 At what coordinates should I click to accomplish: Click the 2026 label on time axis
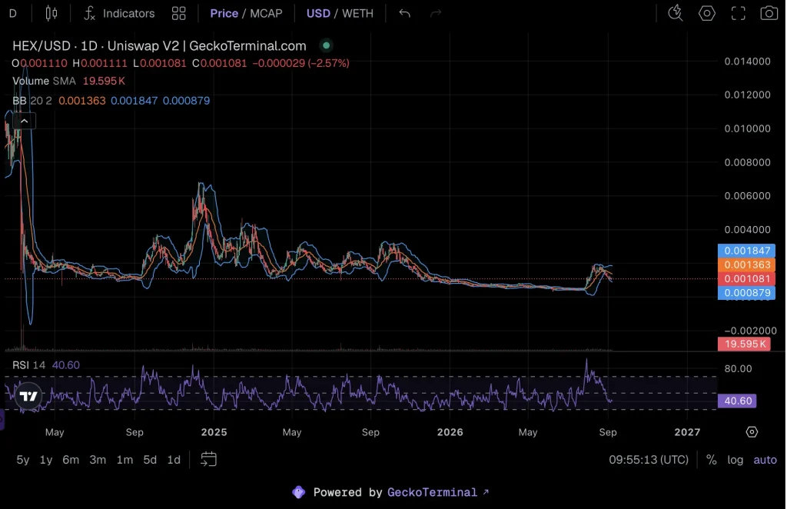coord(450,432)
